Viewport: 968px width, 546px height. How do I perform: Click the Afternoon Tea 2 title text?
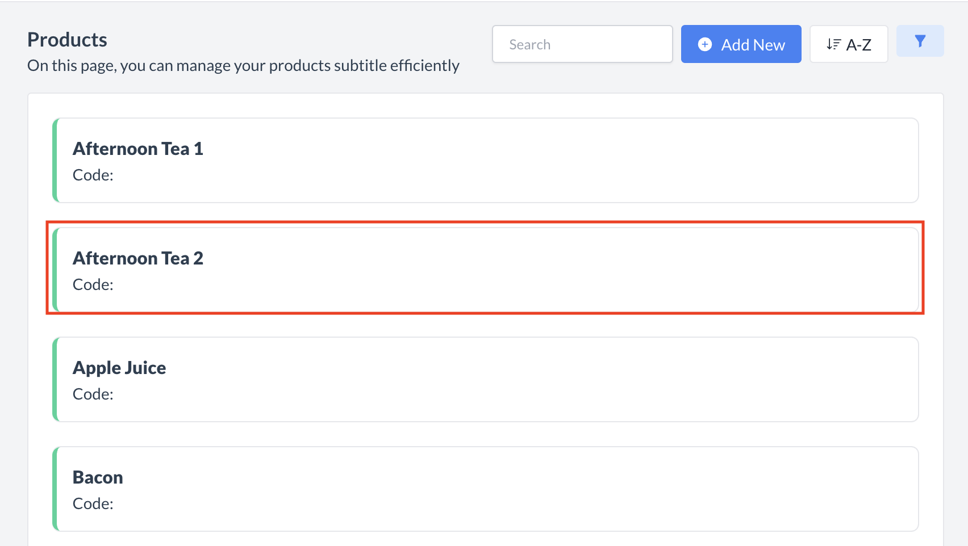pyautogui.click(x=137, y=258)
